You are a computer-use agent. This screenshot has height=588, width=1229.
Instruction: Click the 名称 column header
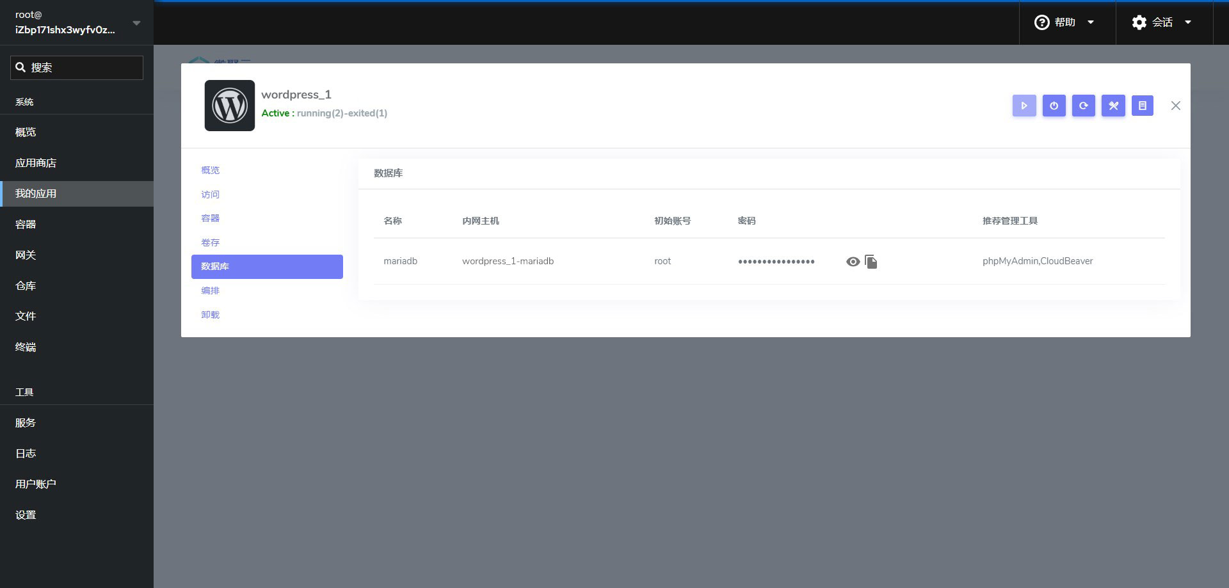pos(393,221)
